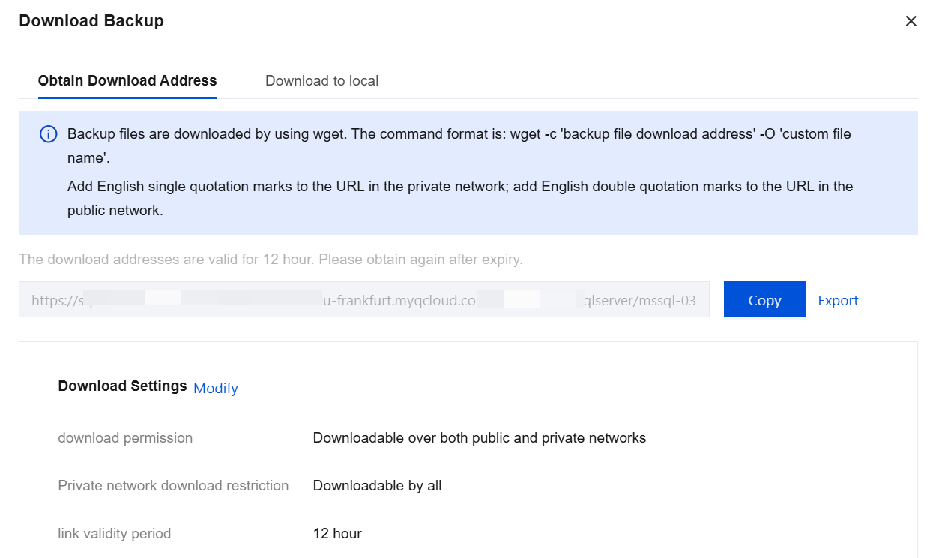Close the Download Backup dialog
Image resolution: width=933 pixels, height=558 pixels.
coord(911,21)
